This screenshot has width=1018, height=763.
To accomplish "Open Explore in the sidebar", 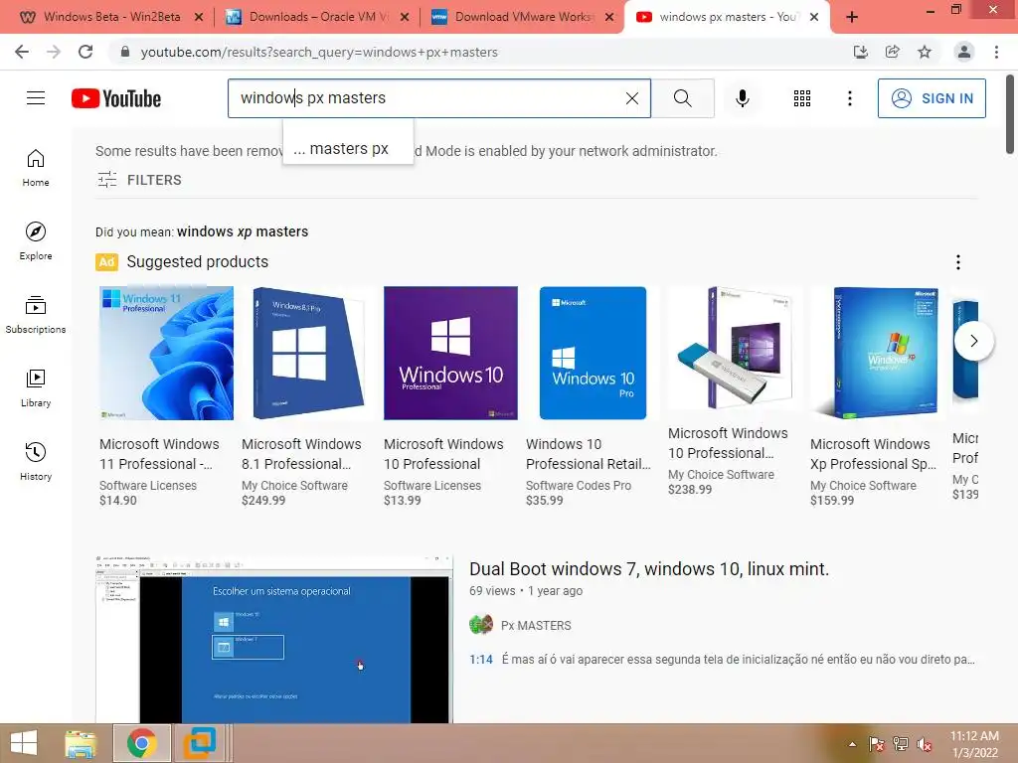I will tap(36, 240).
